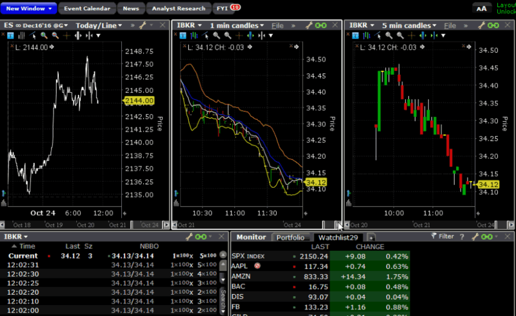
Task: Click the bar type icon on ES chart
Action: pos(21,35)
